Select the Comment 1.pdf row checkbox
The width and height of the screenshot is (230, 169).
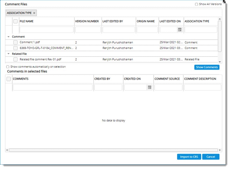pos(15,42)
